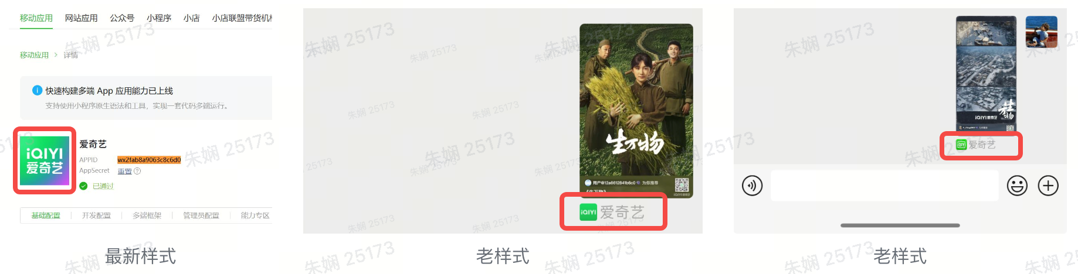The width and height of the screenshot is (1078, 274).
Task: Open the 公众号 tab
Action: click(x=122, y=18)
